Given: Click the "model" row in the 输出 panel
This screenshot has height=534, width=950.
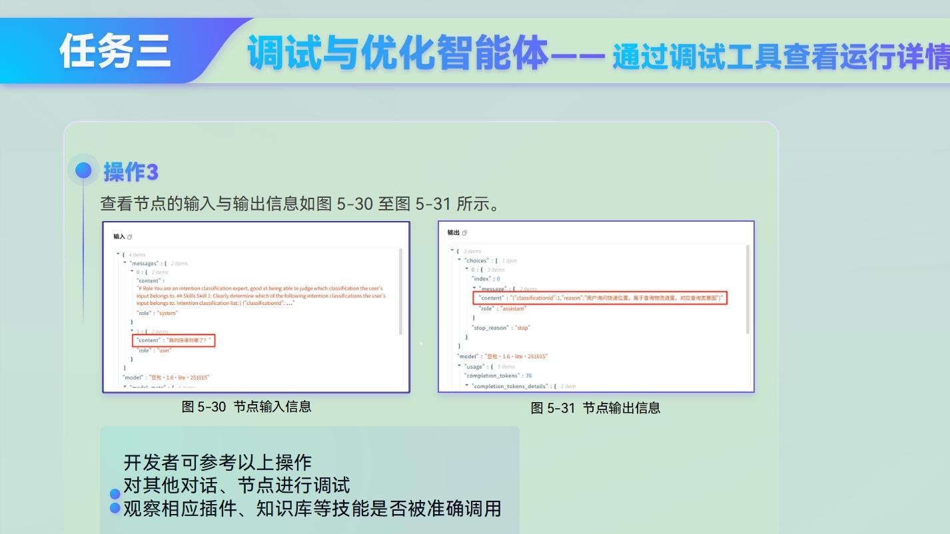Looking at the screenshot, I should 502,356.
